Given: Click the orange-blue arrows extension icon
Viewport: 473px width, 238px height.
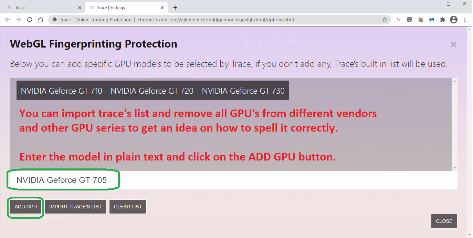Looking at the screenshot, I should (421, 20).
